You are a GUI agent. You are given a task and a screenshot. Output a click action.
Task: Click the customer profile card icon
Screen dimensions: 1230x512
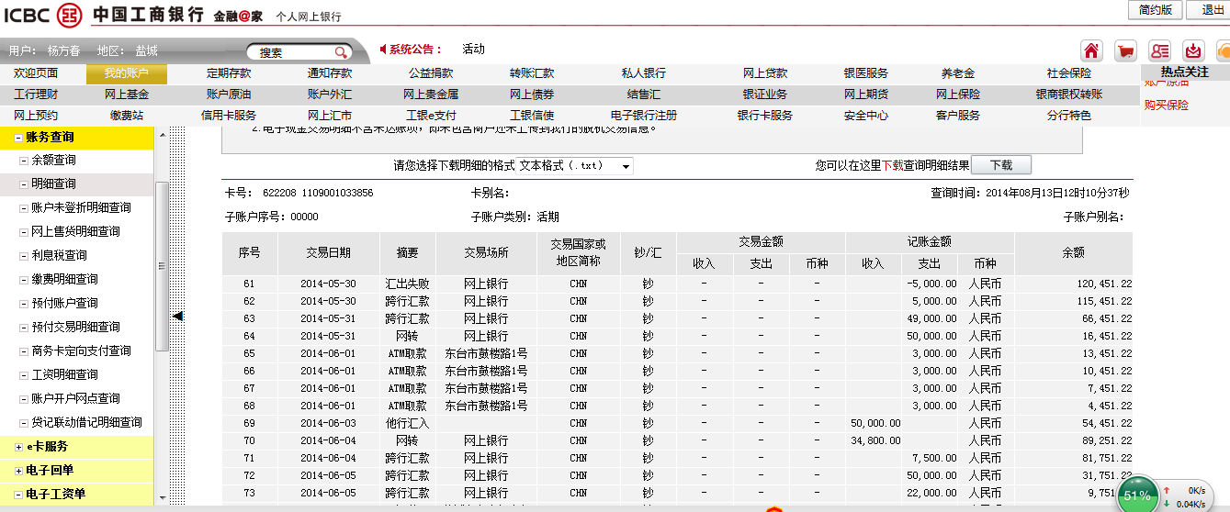1160,50
